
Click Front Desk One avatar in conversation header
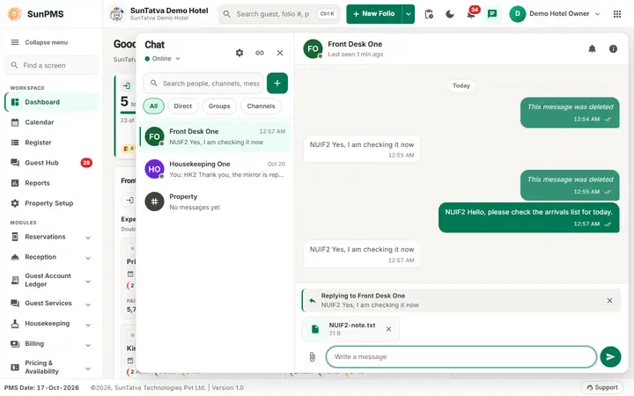[x=313, y=49]
